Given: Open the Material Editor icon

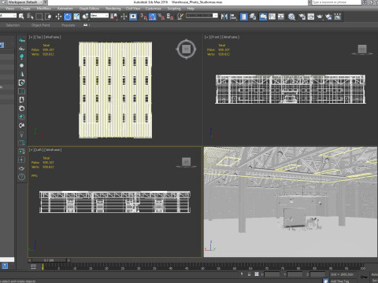Looking at the screenshot, I should pyautogui.click(x=291, y=17).
